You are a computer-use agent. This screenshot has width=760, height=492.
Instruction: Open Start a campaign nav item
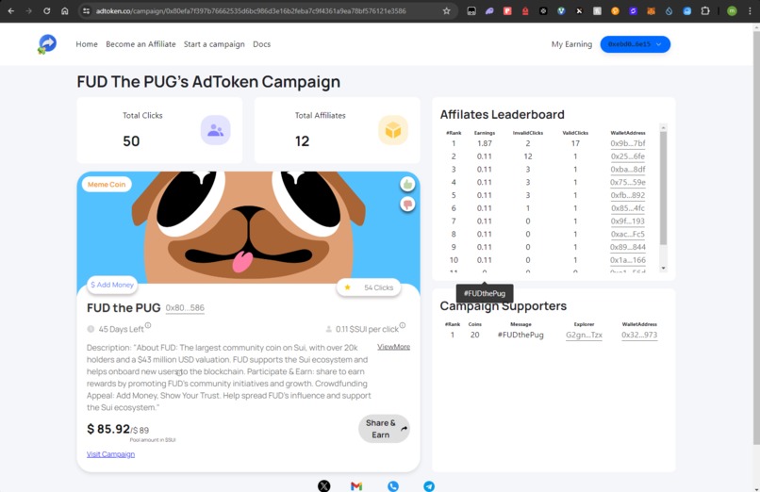click(214, 44)
